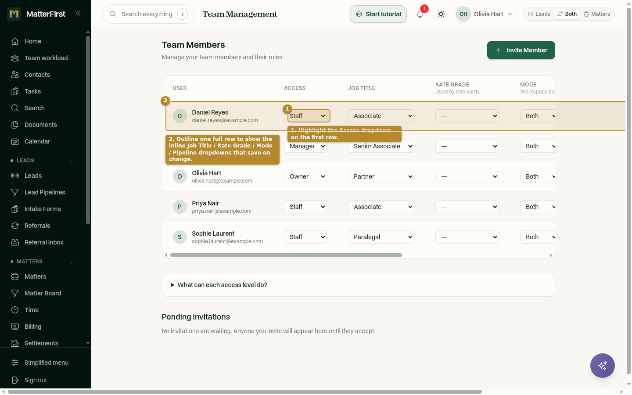Screen dimensions: 632x395
Task: Click the Invite Member button
Action: pos(521,50)
